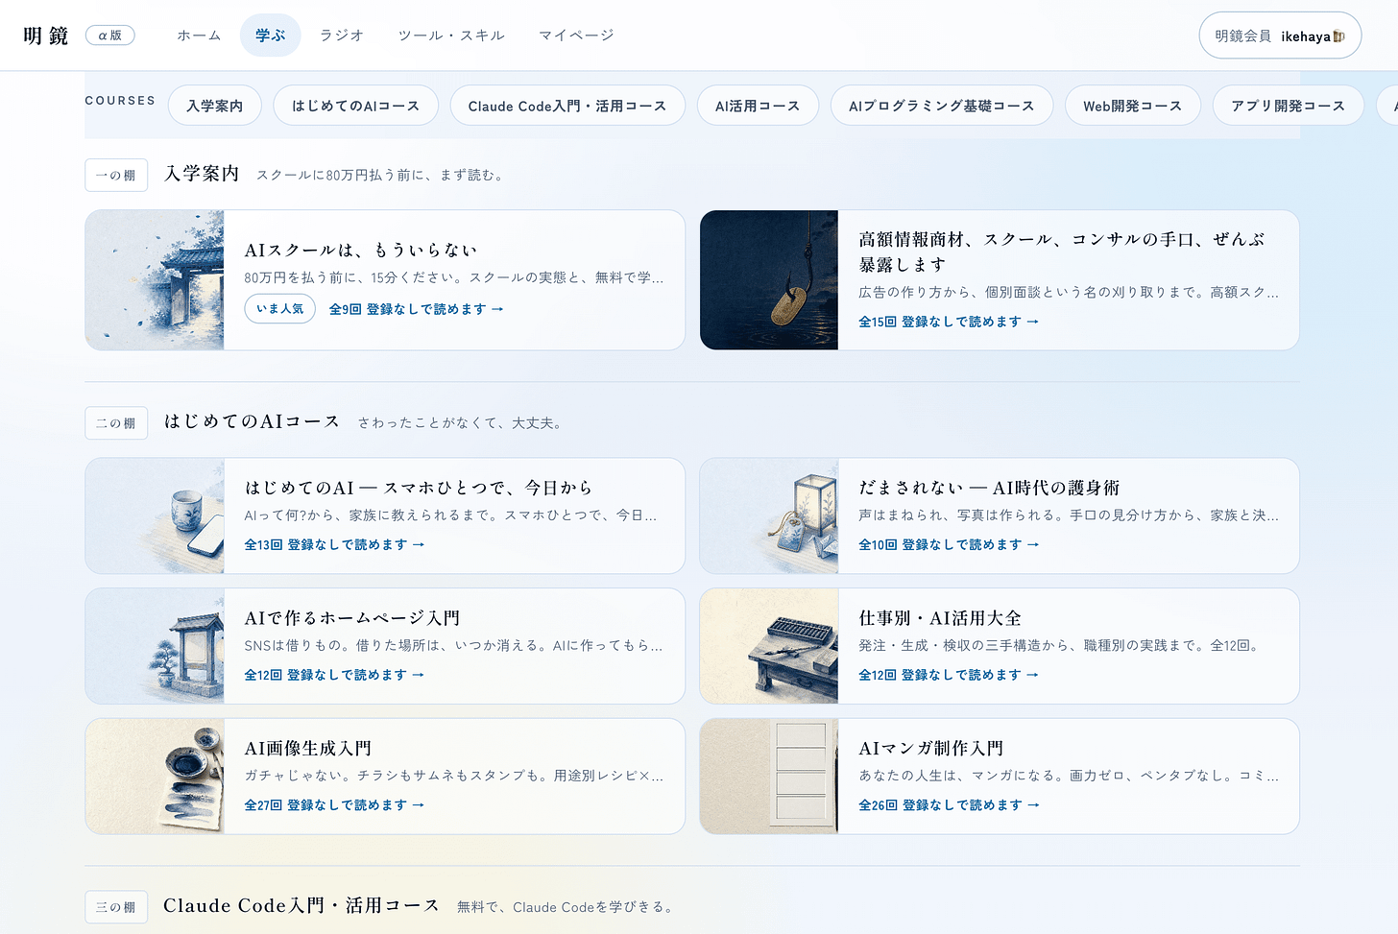Open the fishing hook thumbnail course

[769, 280]
